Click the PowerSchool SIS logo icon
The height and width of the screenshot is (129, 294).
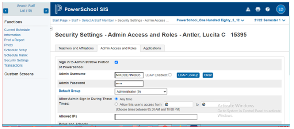click(x=58, y=9)
